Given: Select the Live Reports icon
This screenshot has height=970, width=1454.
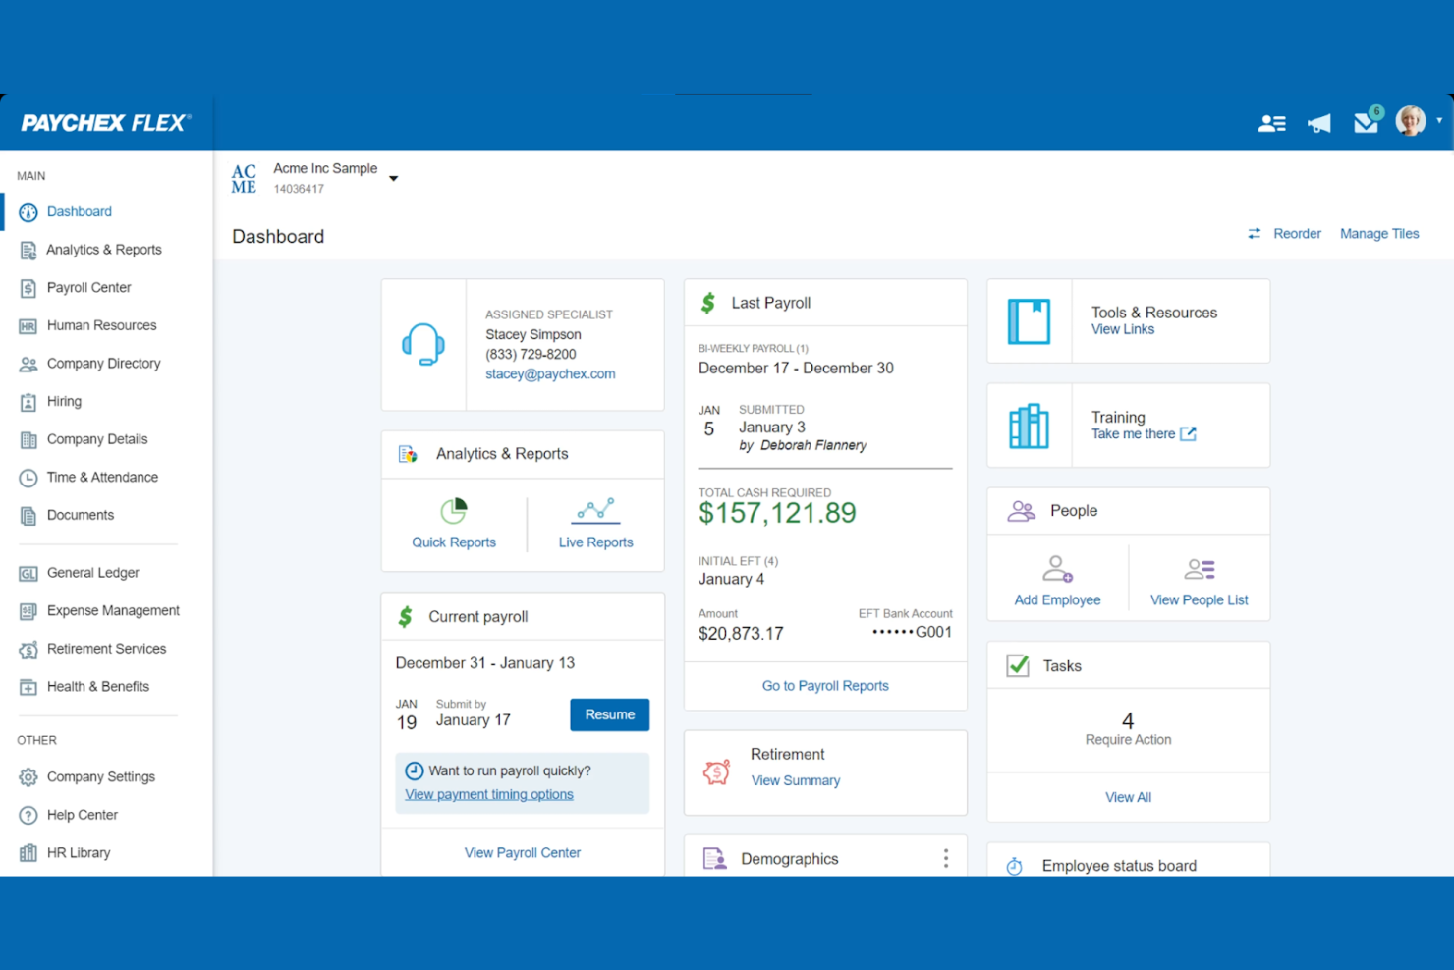Looking at the screenshot, I should click(595, 510).
